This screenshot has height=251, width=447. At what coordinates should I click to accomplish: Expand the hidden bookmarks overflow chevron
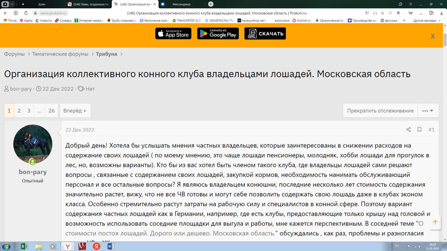coord(404,21)
